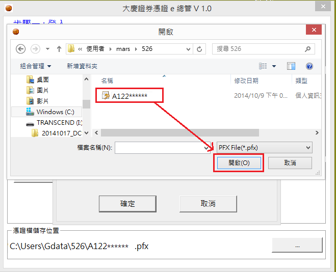Click the Up one level arrow
The image size is (336, 272).
pos(59,49)
